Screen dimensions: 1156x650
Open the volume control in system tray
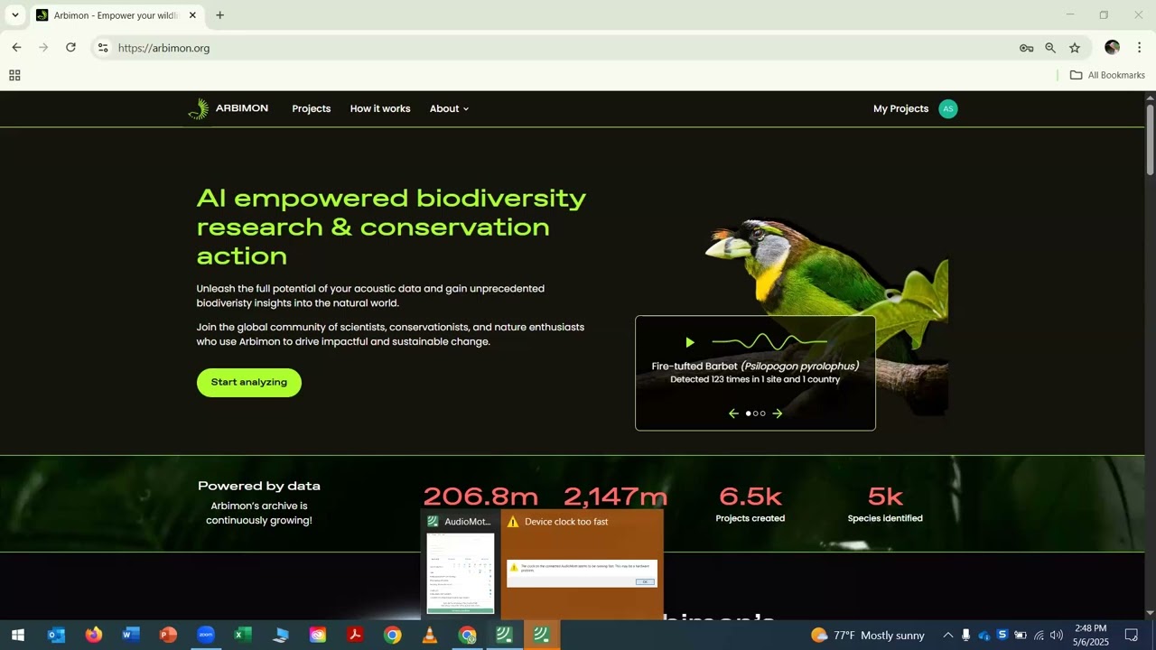click(1056, 636)
